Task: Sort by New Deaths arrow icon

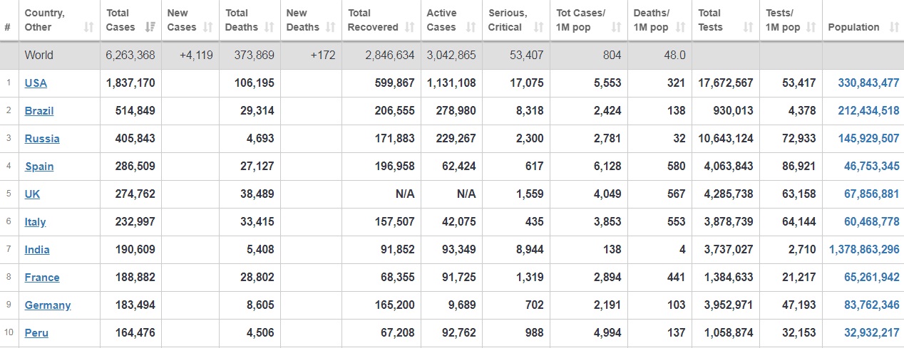Action: click(x=331, y=27)
